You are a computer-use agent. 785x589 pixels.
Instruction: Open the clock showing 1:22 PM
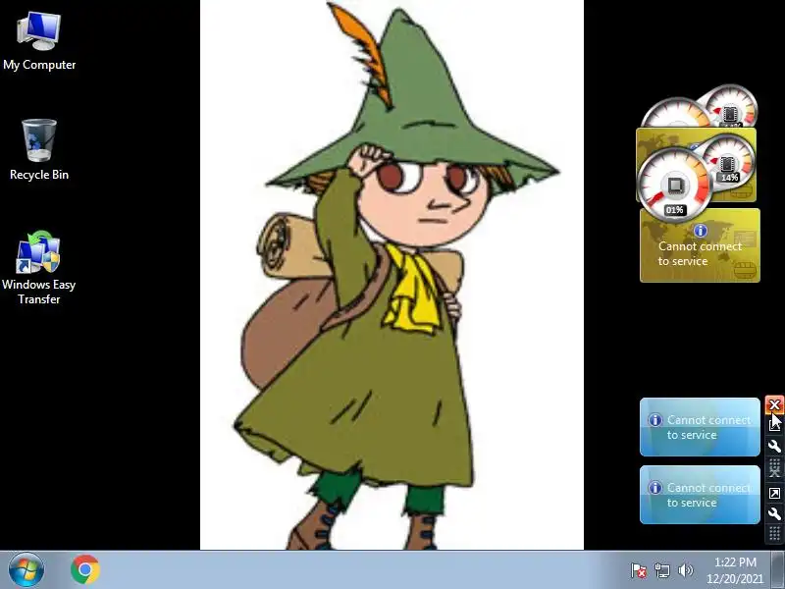(x=735, y=570)
